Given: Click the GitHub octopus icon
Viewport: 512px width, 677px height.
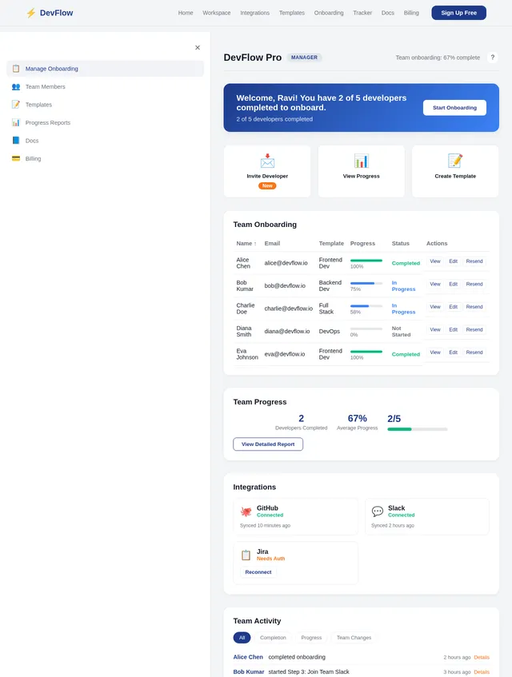Looking at the screenshot, I should tap(246, 512).
